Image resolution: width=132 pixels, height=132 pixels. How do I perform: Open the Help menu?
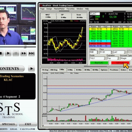point(87,9)
